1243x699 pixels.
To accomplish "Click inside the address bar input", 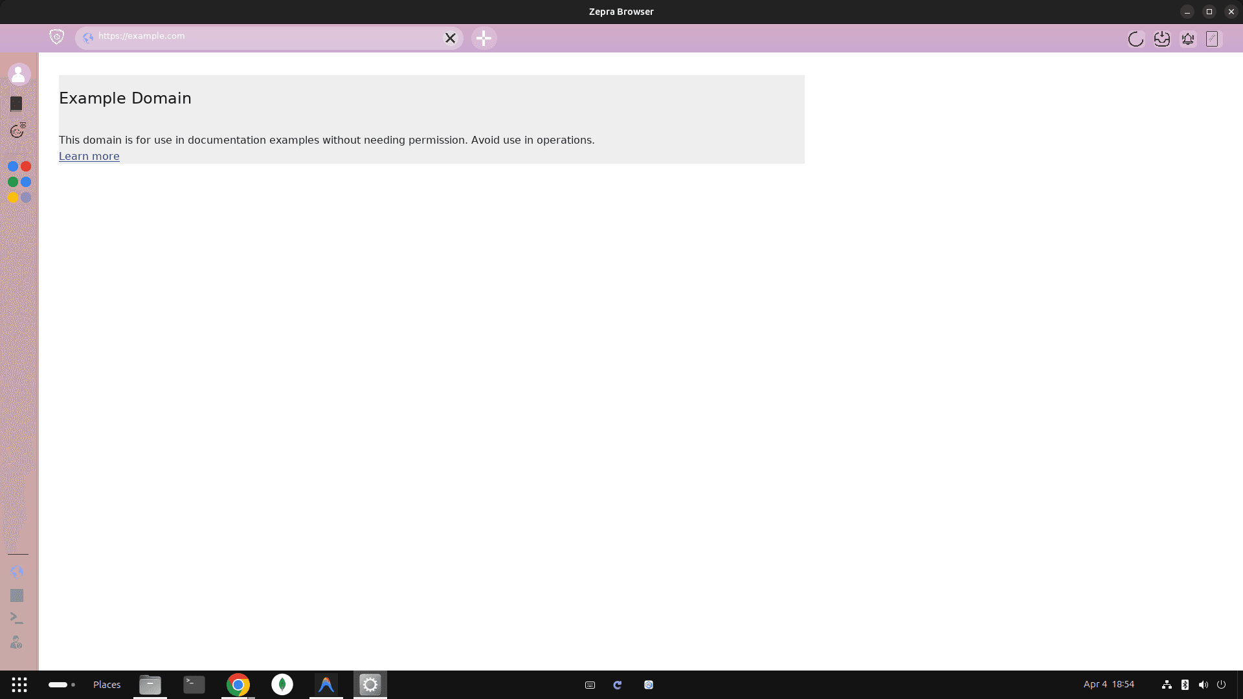I will [259, 36].
